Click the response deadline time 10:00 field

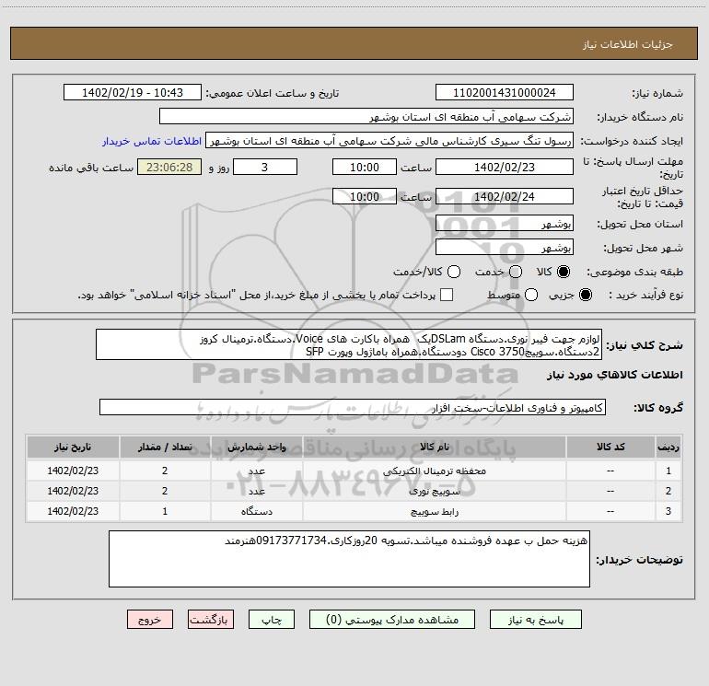click(365, 167)
